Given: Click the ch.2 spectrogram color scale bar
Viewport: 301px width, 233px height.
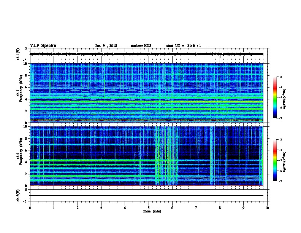Looking at the screenshot, I should click(275, 160).
